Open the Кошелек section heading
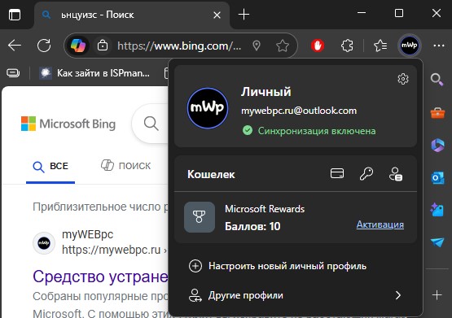Image resolution: width=452 pixels, height=318 pixels. [x=211, y=174]
